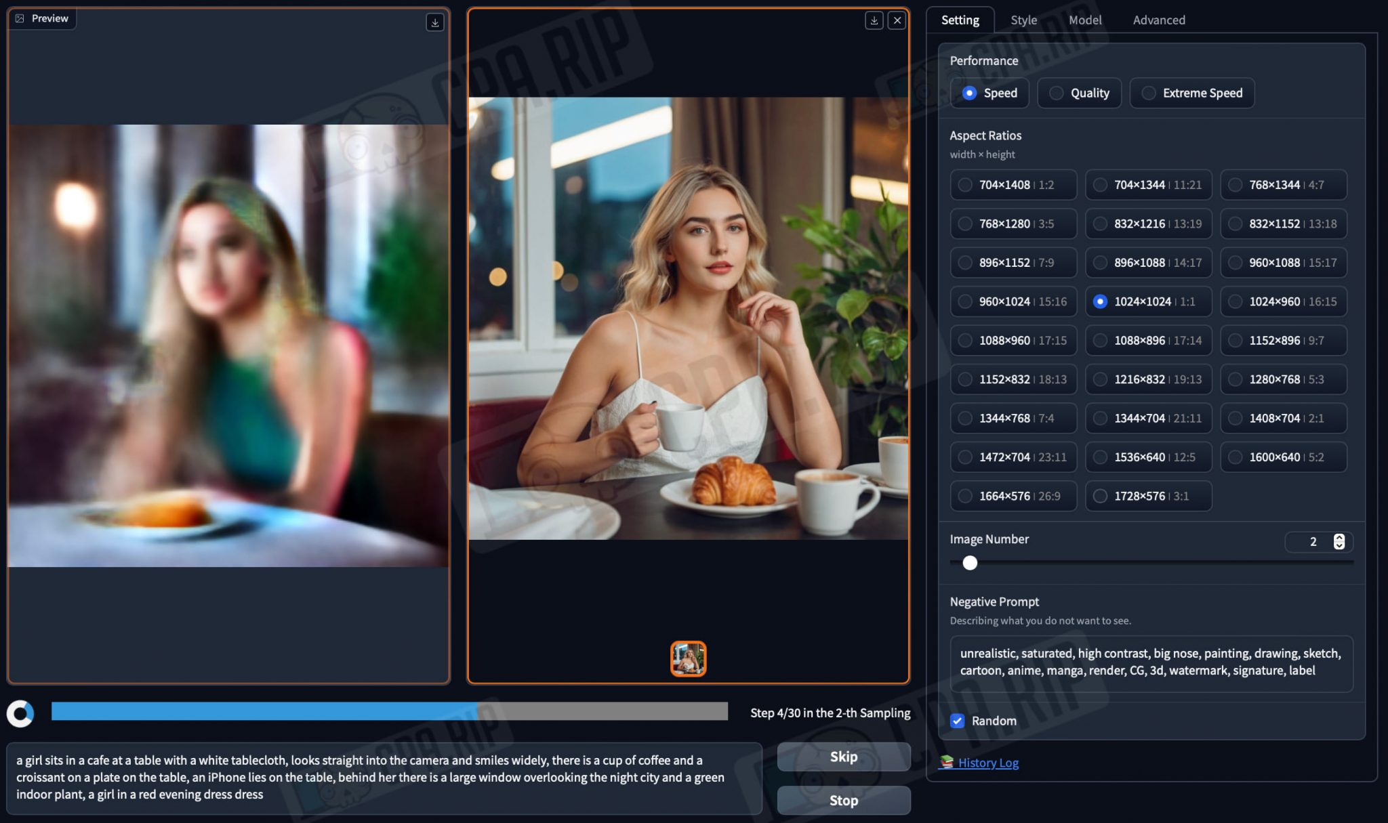Select the 1152×896 aspect ratio
1388x823 pixels.
tap(1283, 340)
